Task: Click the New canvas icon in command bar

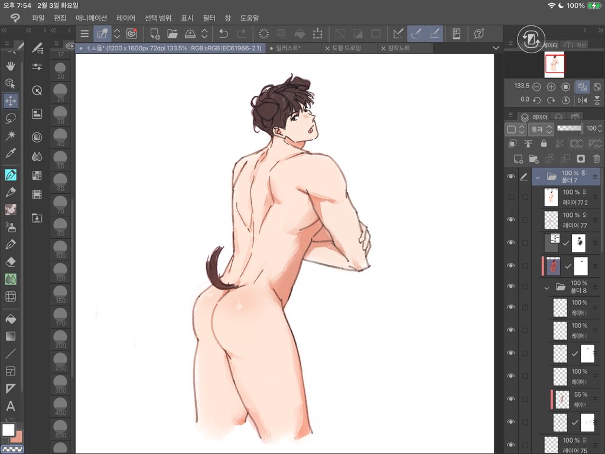Action: pyautogui.click(x=155, y=34)
